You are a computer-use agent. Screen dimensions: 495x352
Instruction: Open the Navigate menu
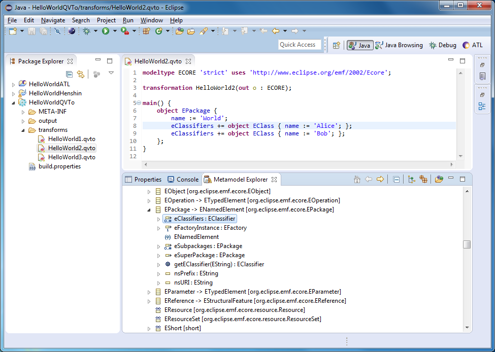coord(53,20)
